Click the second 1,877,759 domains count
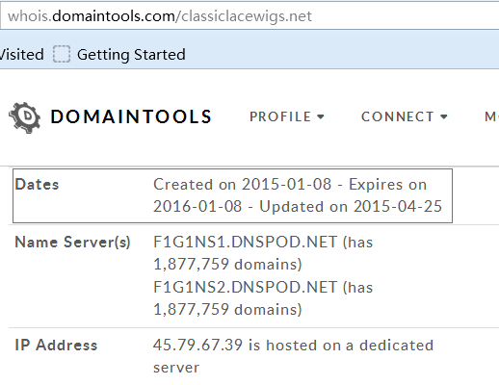Image resolution: width=499 pixels, height=385 pixels. (x=226, y=310)
